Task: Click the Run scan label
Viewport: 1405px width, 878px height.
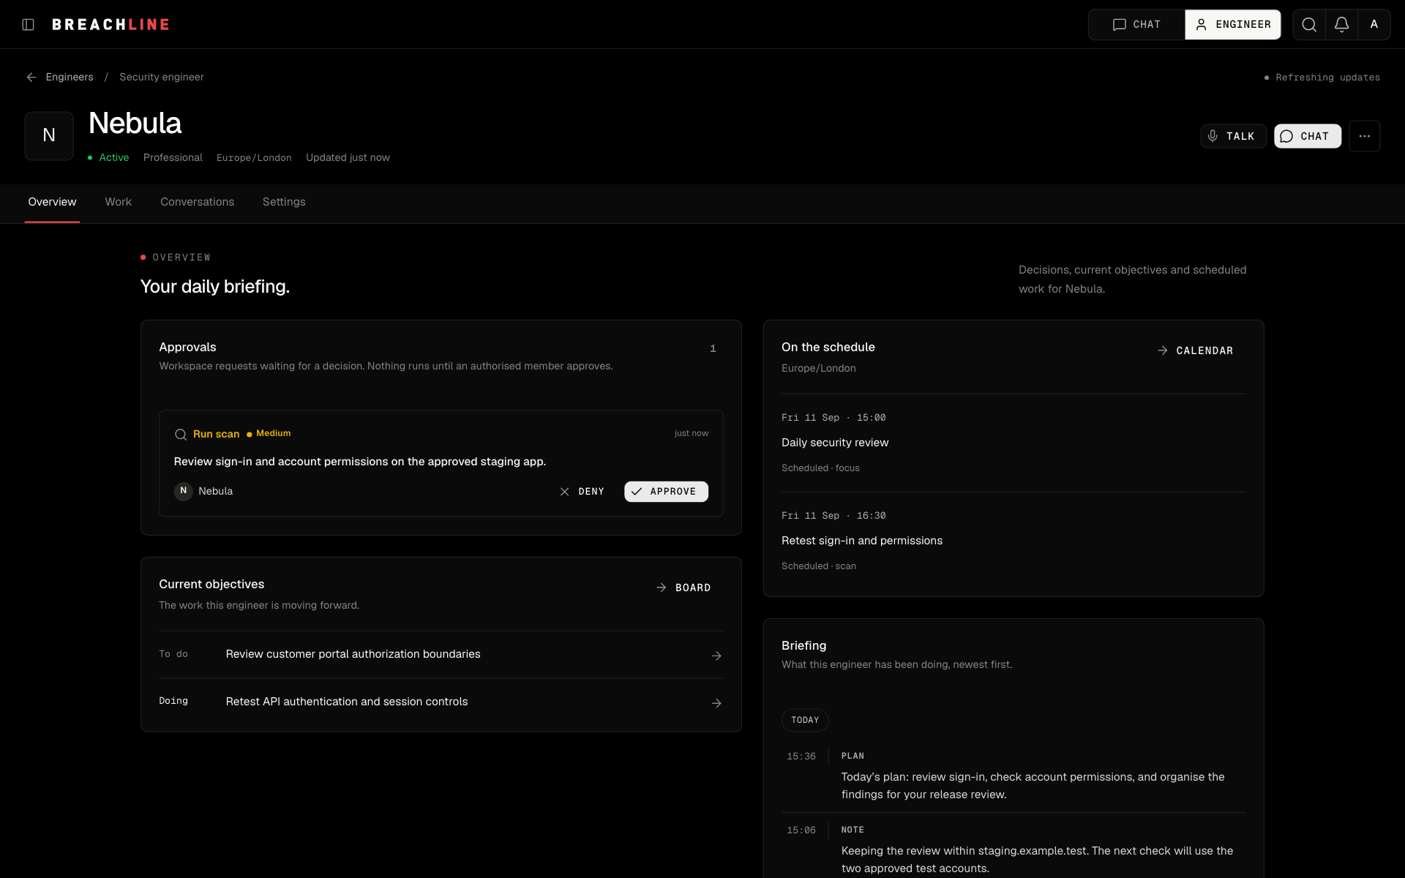Action: tap(216, 435)
